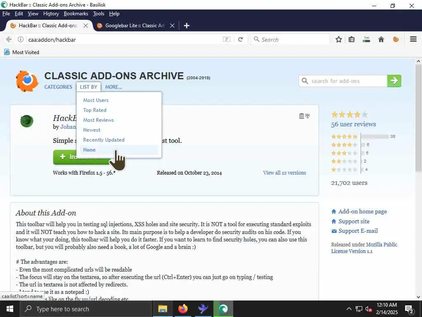Click the five-star ratings bar row
The image size is (422, 317).
pyautogui.click(x=363, y=137)
